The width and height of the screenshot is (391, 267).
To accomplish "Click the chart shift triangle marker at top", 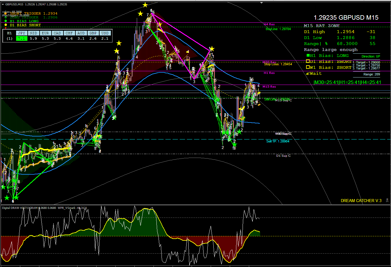I will coord(261,3).
